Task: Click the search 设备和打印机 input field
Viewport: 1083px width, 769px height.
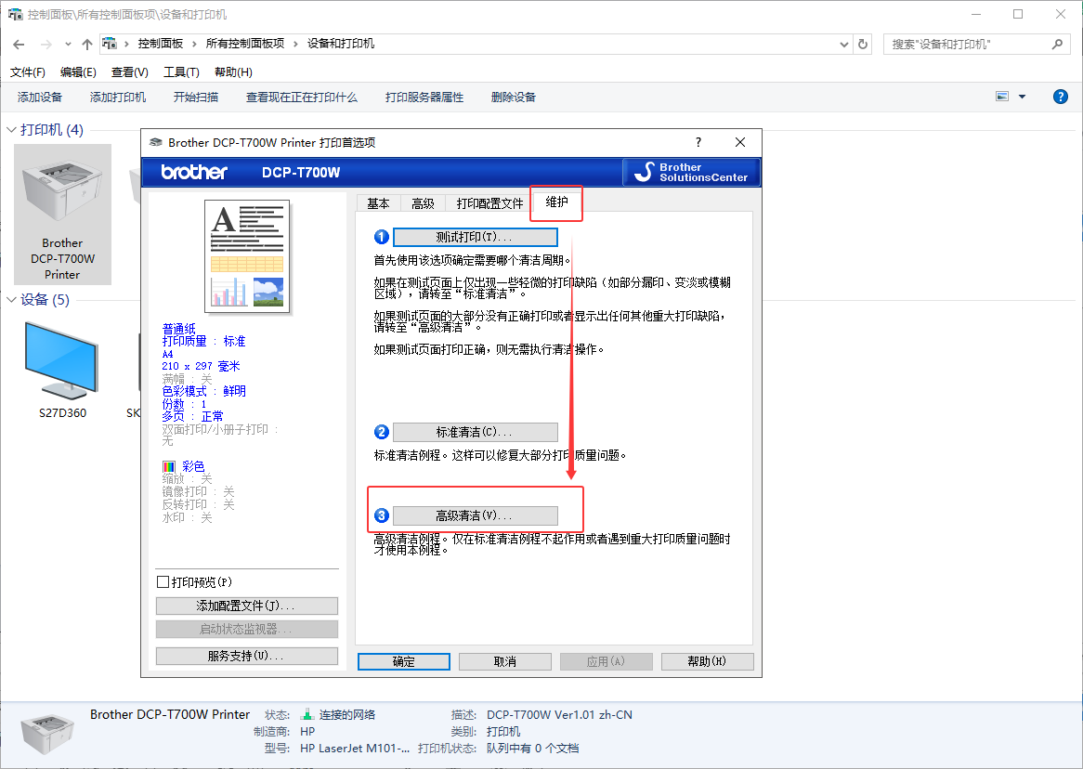Action: coord(966,44)
